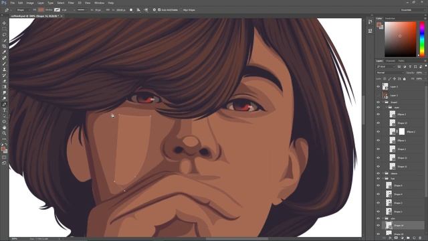This screenshot has width=428, height=241.
Task: Select the Clone Stamp tool
Action: click(4, 70)
